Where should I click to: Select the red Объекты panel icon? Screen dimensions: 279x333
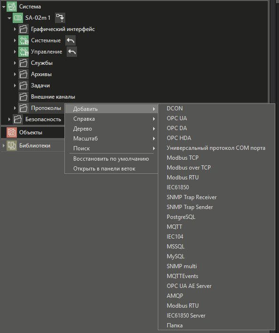[12, 132]
